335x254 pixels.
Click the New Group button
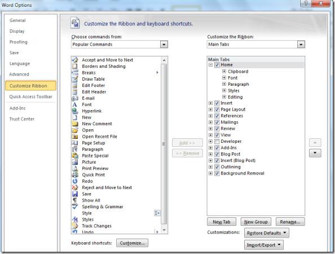[255, 222]
